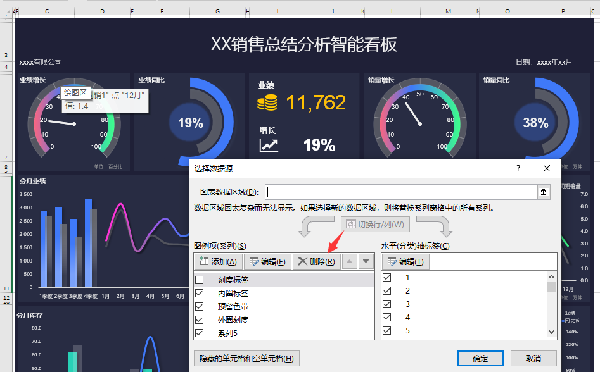Image resolution: width=600 pixels, height=372 pixels.
Task: Uncheck axis label 3 checkbox
Action: pos(387,304)
